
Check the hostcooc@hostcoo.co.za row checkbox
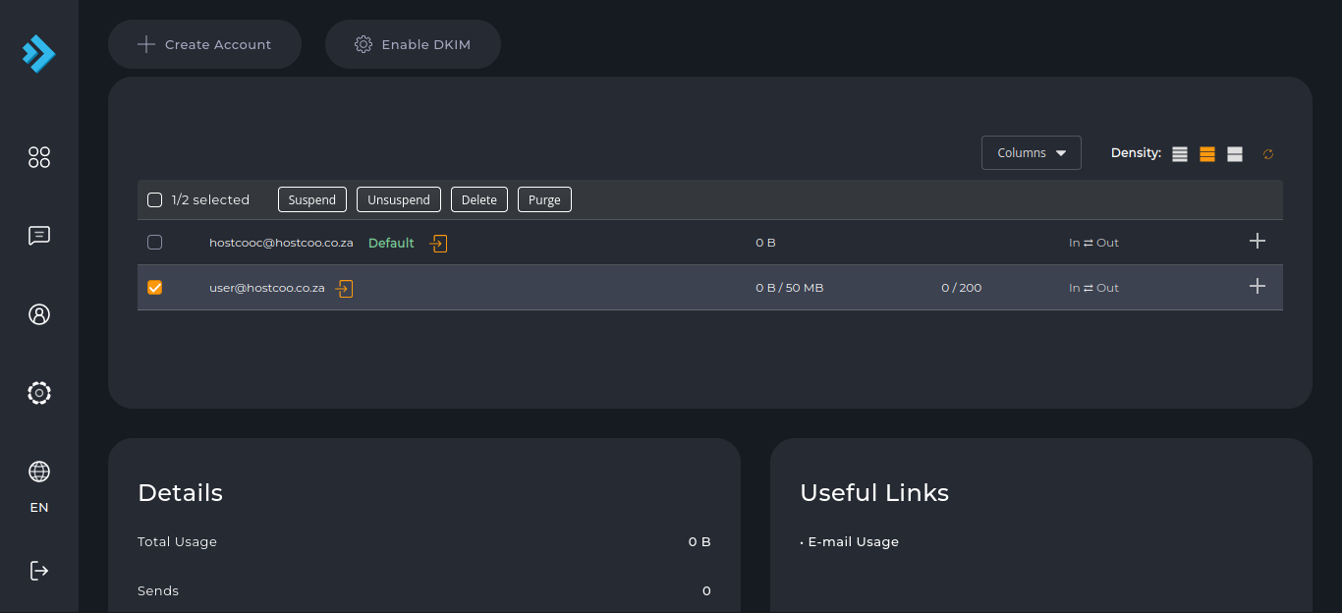[154, 242]
